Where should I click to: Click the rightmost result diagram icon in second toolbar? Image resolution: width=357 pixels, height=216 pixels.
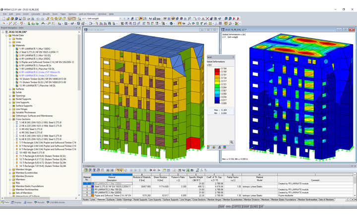coord(237,23)
